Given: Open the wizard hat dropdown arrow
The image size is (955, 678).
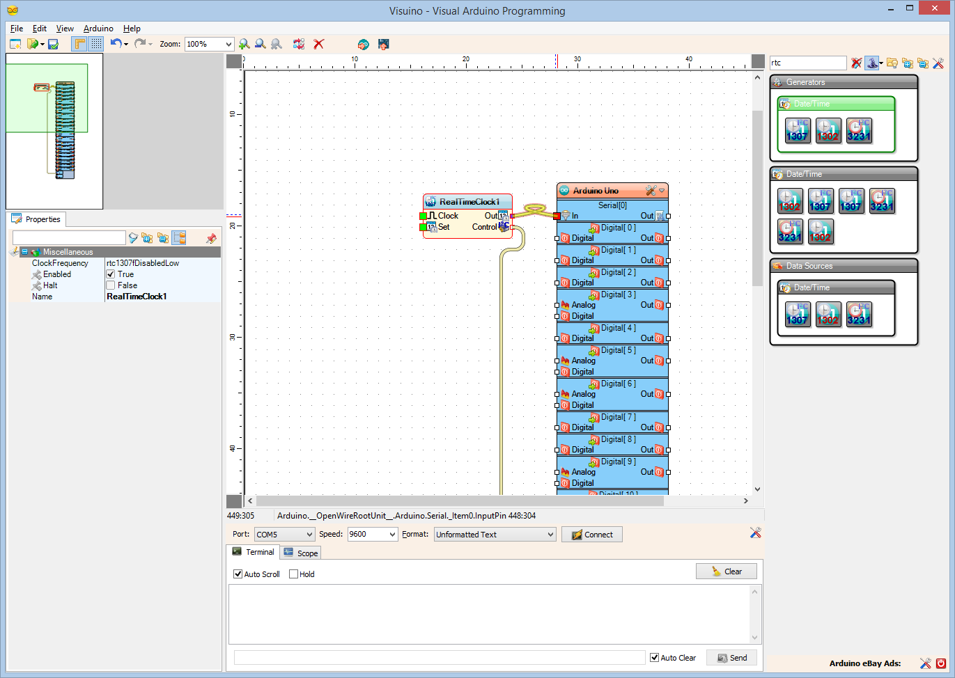Looking at the screenshot, I should 881,63.
